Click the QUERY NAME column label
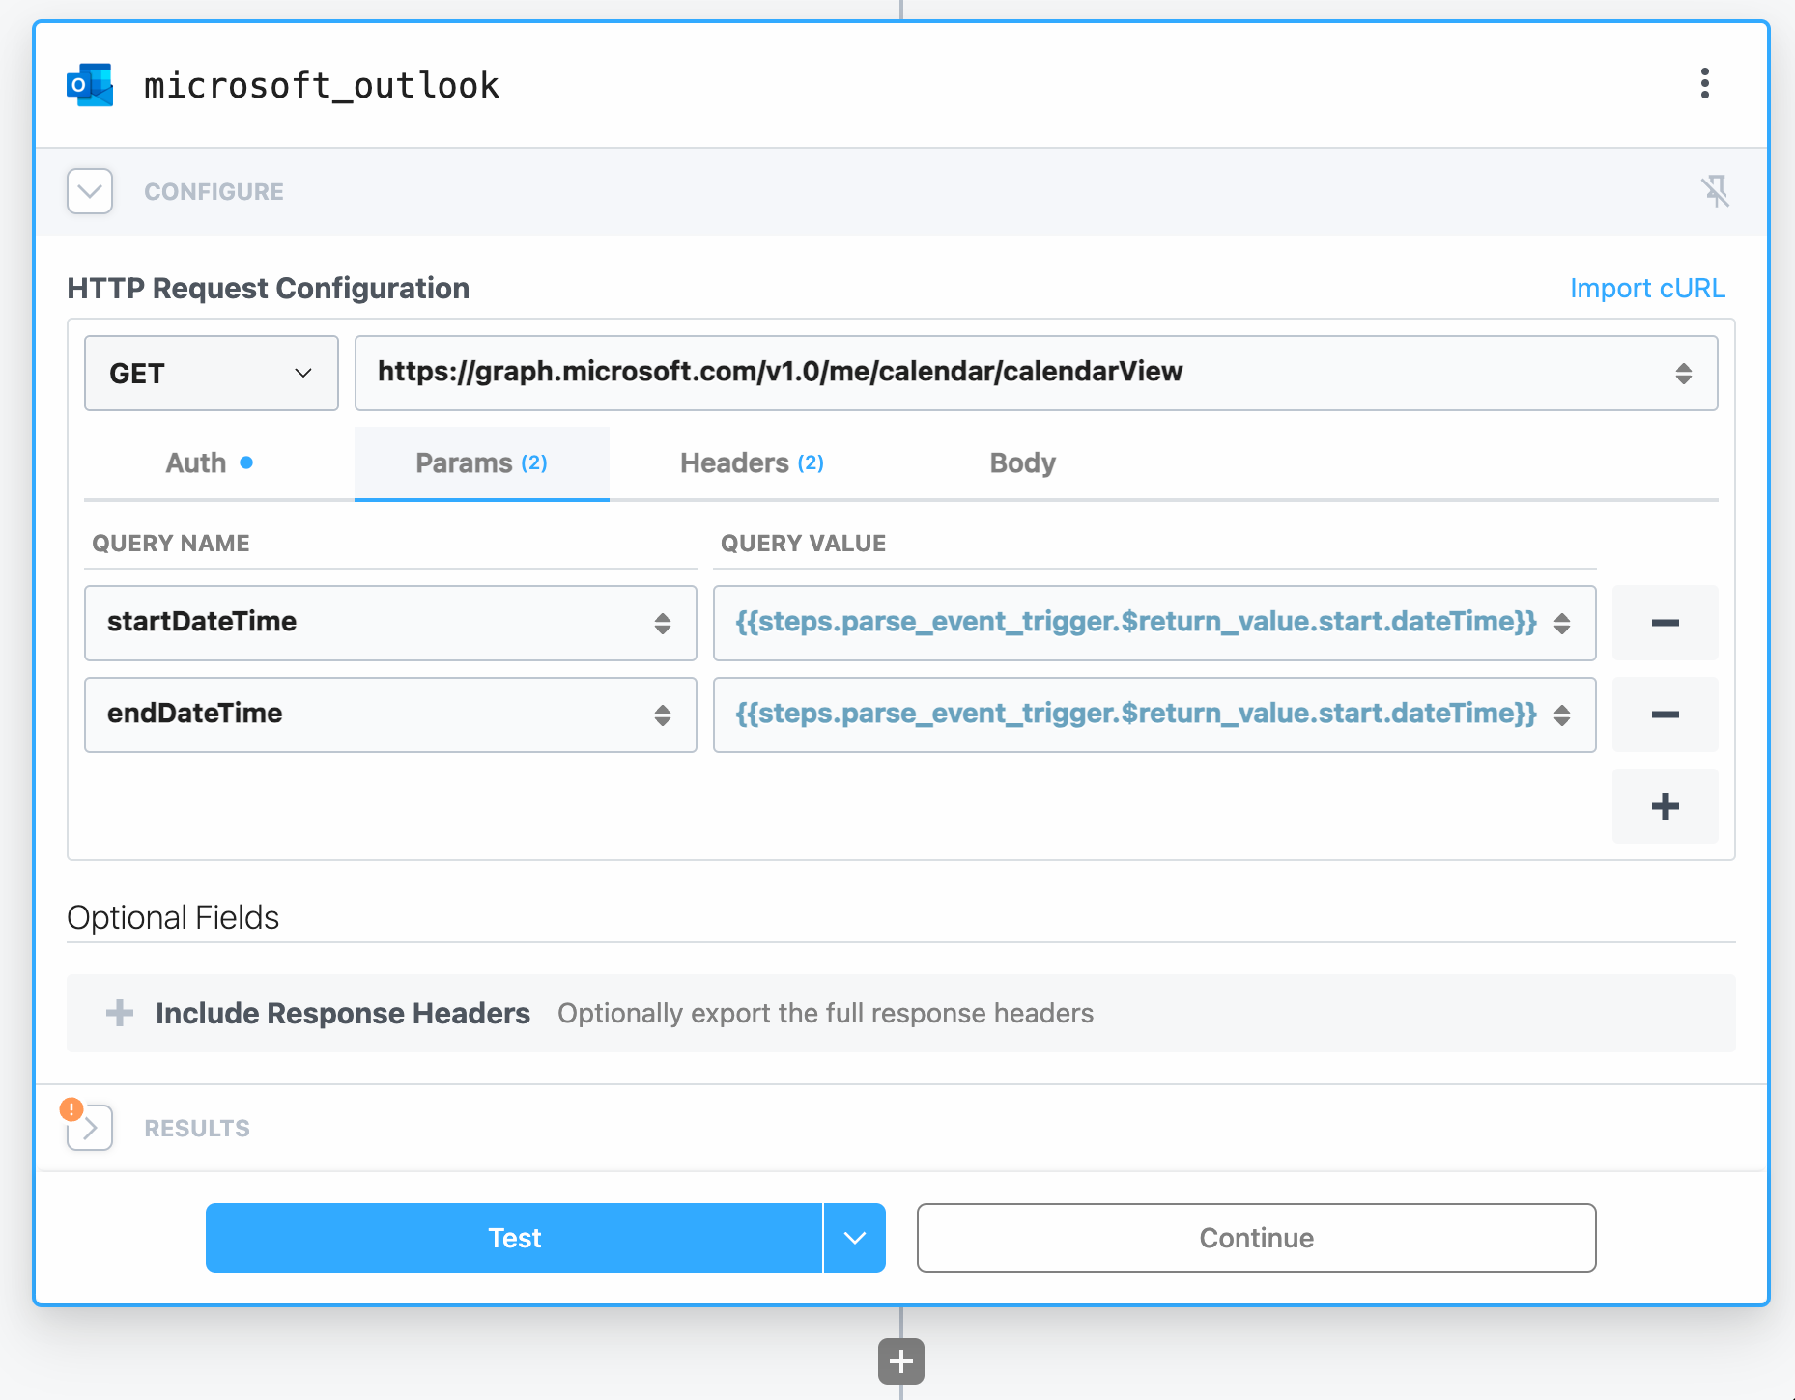Screen dimensions: 1795x1400 (x=171, y=544)
